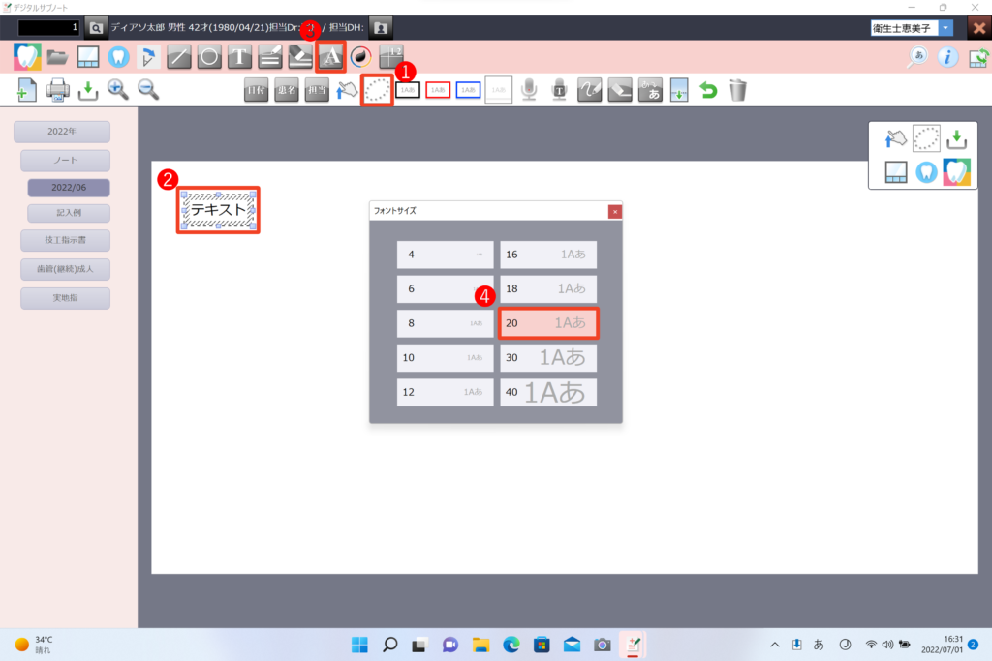Select the font size letter A tool
992x661 pixels.
pos(331,56)
